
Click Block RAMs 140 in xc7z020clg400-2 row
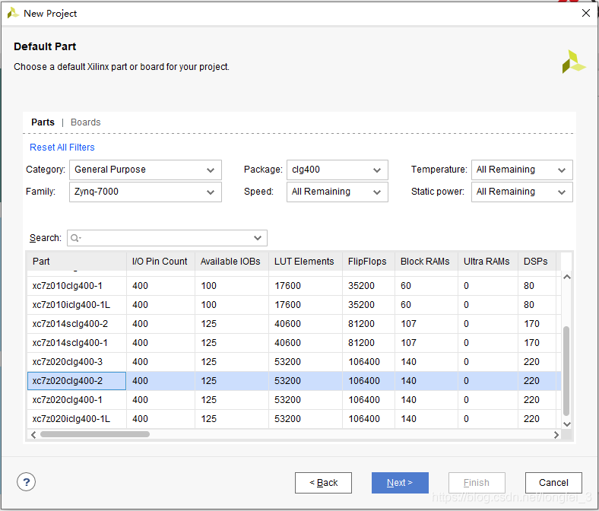click(x=408, y=381)
